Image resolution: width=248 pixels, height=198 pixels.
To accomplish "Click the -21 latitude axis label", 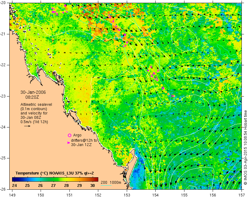I will tap(2, 34).
